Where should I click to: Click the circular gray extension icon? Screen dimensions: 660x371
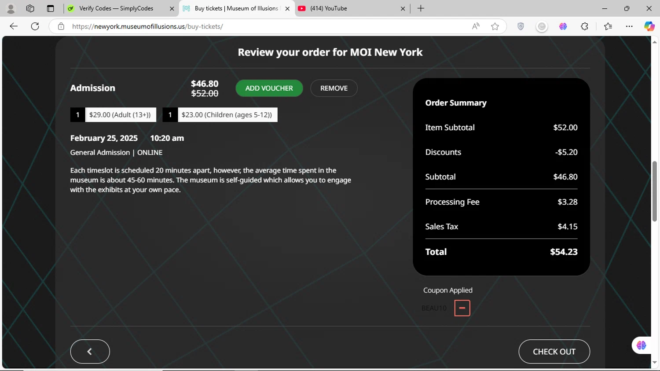[x=542, y=26]
